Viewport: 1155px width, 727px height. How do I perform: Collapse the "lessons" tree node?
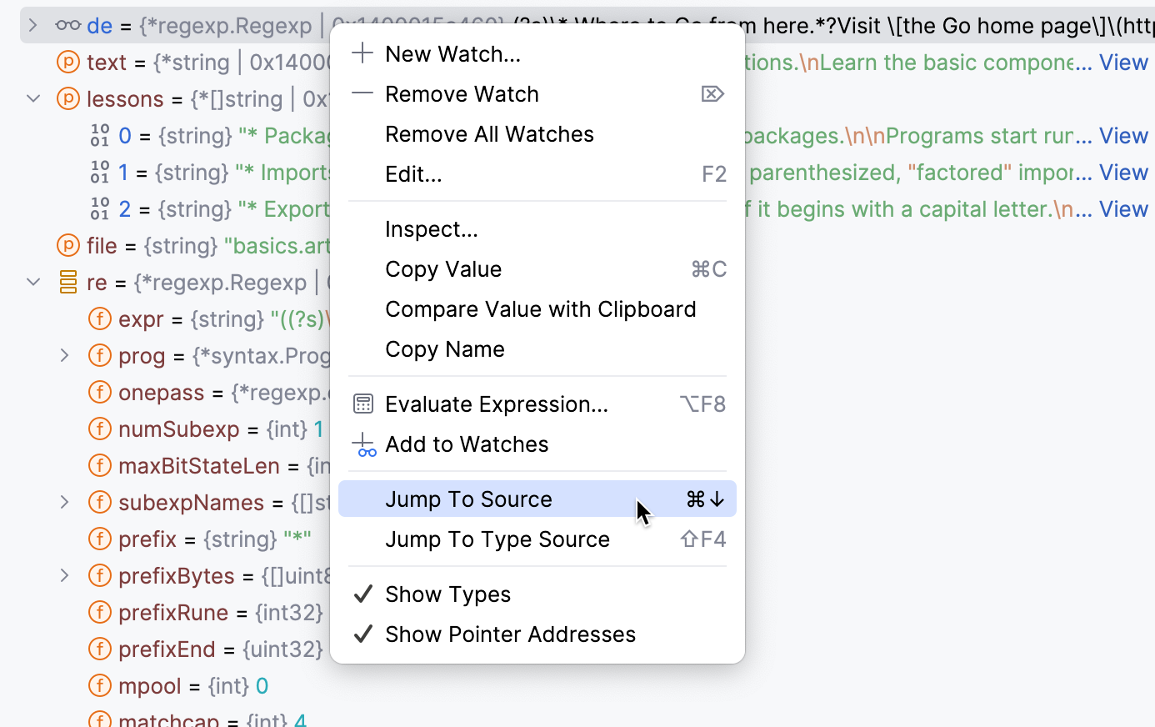click(x=33, y=98)
